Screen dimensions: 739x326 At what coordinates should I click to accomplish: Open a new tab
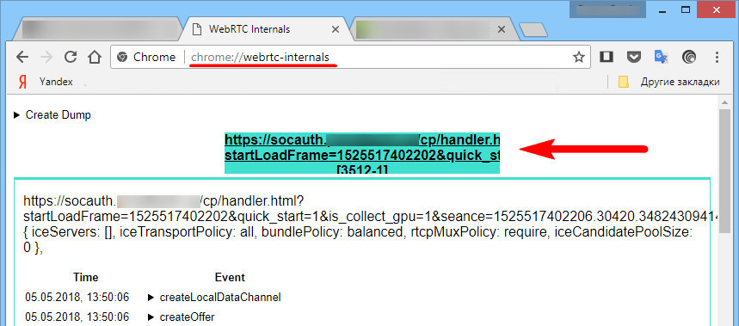click(533, 30)
